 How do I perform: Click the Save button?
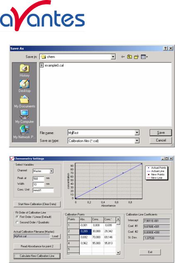(x=160, y=133)
